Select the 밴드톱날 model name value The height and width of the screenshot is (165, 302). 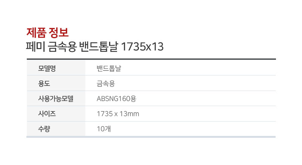pyautogui.click(x=109, y=68)
